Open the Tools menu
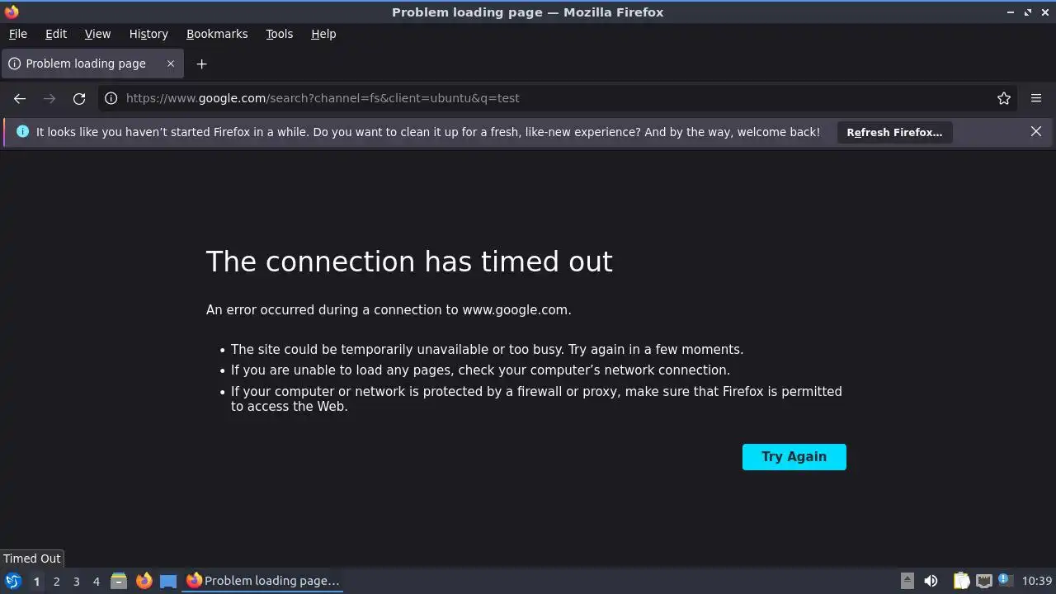1056x594 pixels. pyautogui.click(x=280, y=34)
